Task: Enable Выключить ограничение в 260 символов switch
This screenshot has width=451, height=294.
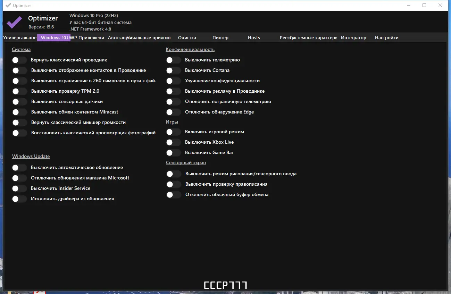Action: [19, 81]
